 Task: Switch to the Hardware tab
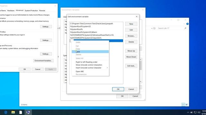click(x=11, y=11)
